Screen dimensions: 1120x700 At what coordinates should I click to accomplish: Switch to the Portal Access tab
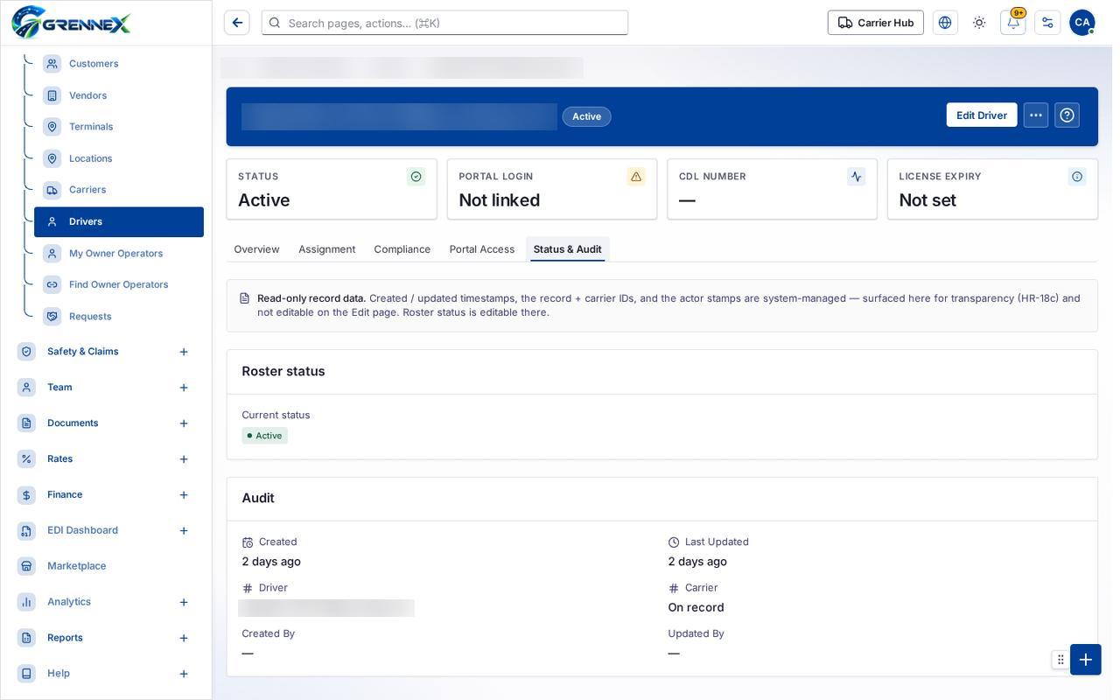pyautogui.click(x=482, y=249)
